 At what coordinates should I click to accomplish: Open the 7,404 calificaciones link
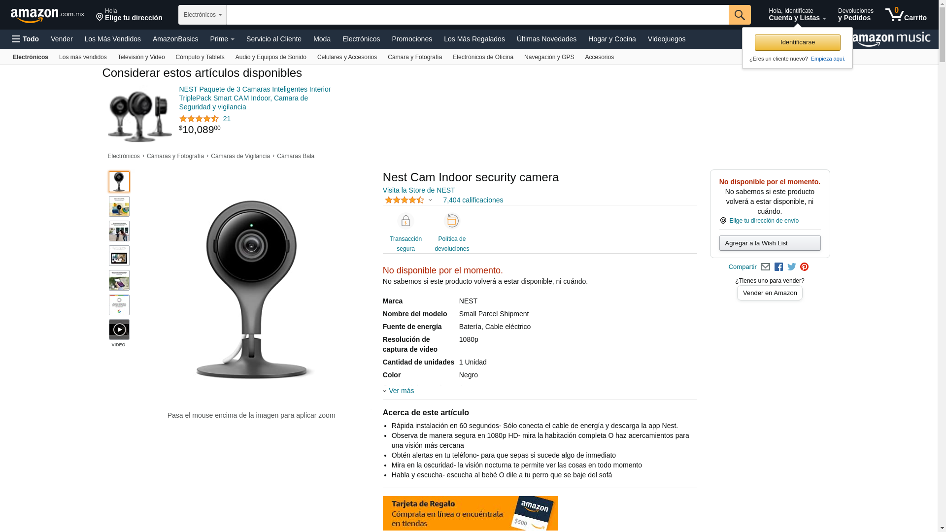click(473, 200)
